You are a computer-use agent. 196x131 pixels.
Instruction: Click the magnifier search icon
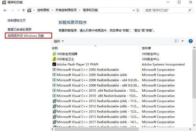point(190,10)
